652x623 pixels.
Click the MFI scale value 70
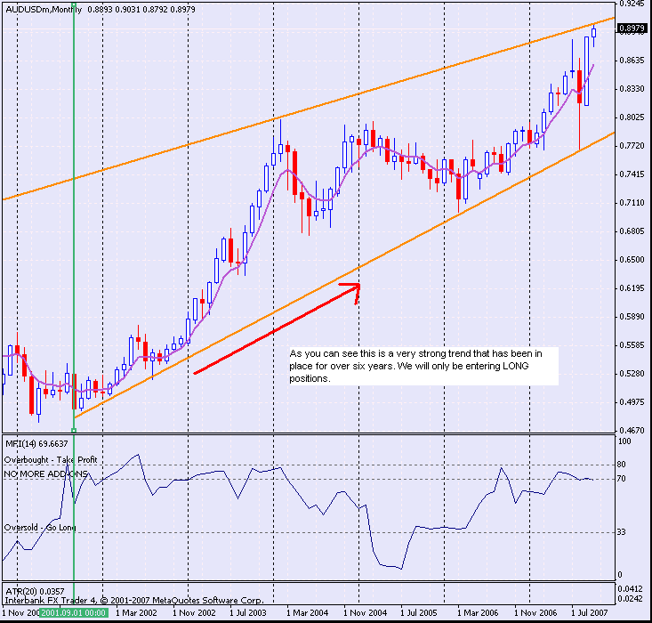coord(622,479)
